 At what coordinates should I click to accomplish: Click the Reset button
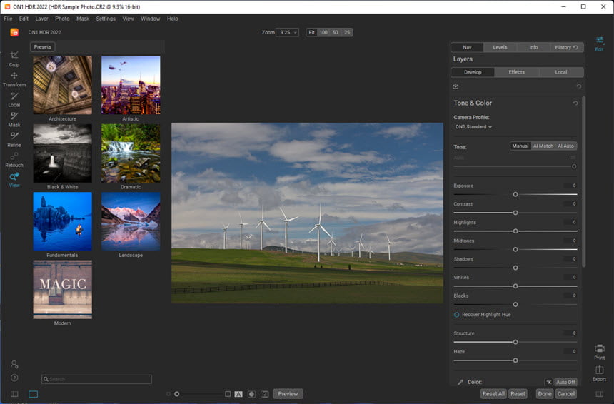pyautogui.click(x=518, y=394)
